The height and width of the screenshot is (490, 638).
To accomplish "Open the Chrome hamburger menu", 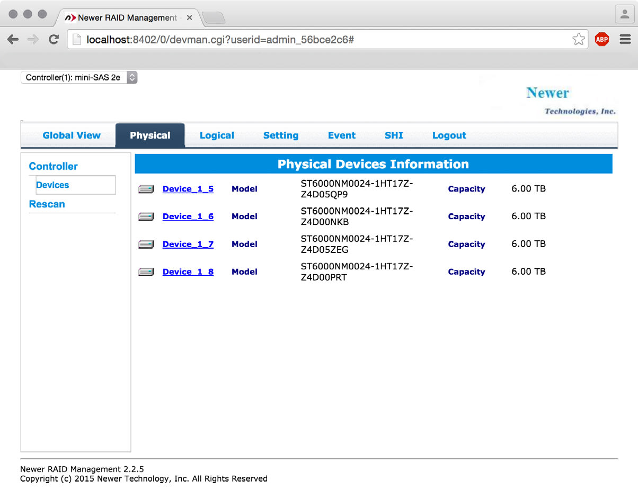I will coord(625,39).
